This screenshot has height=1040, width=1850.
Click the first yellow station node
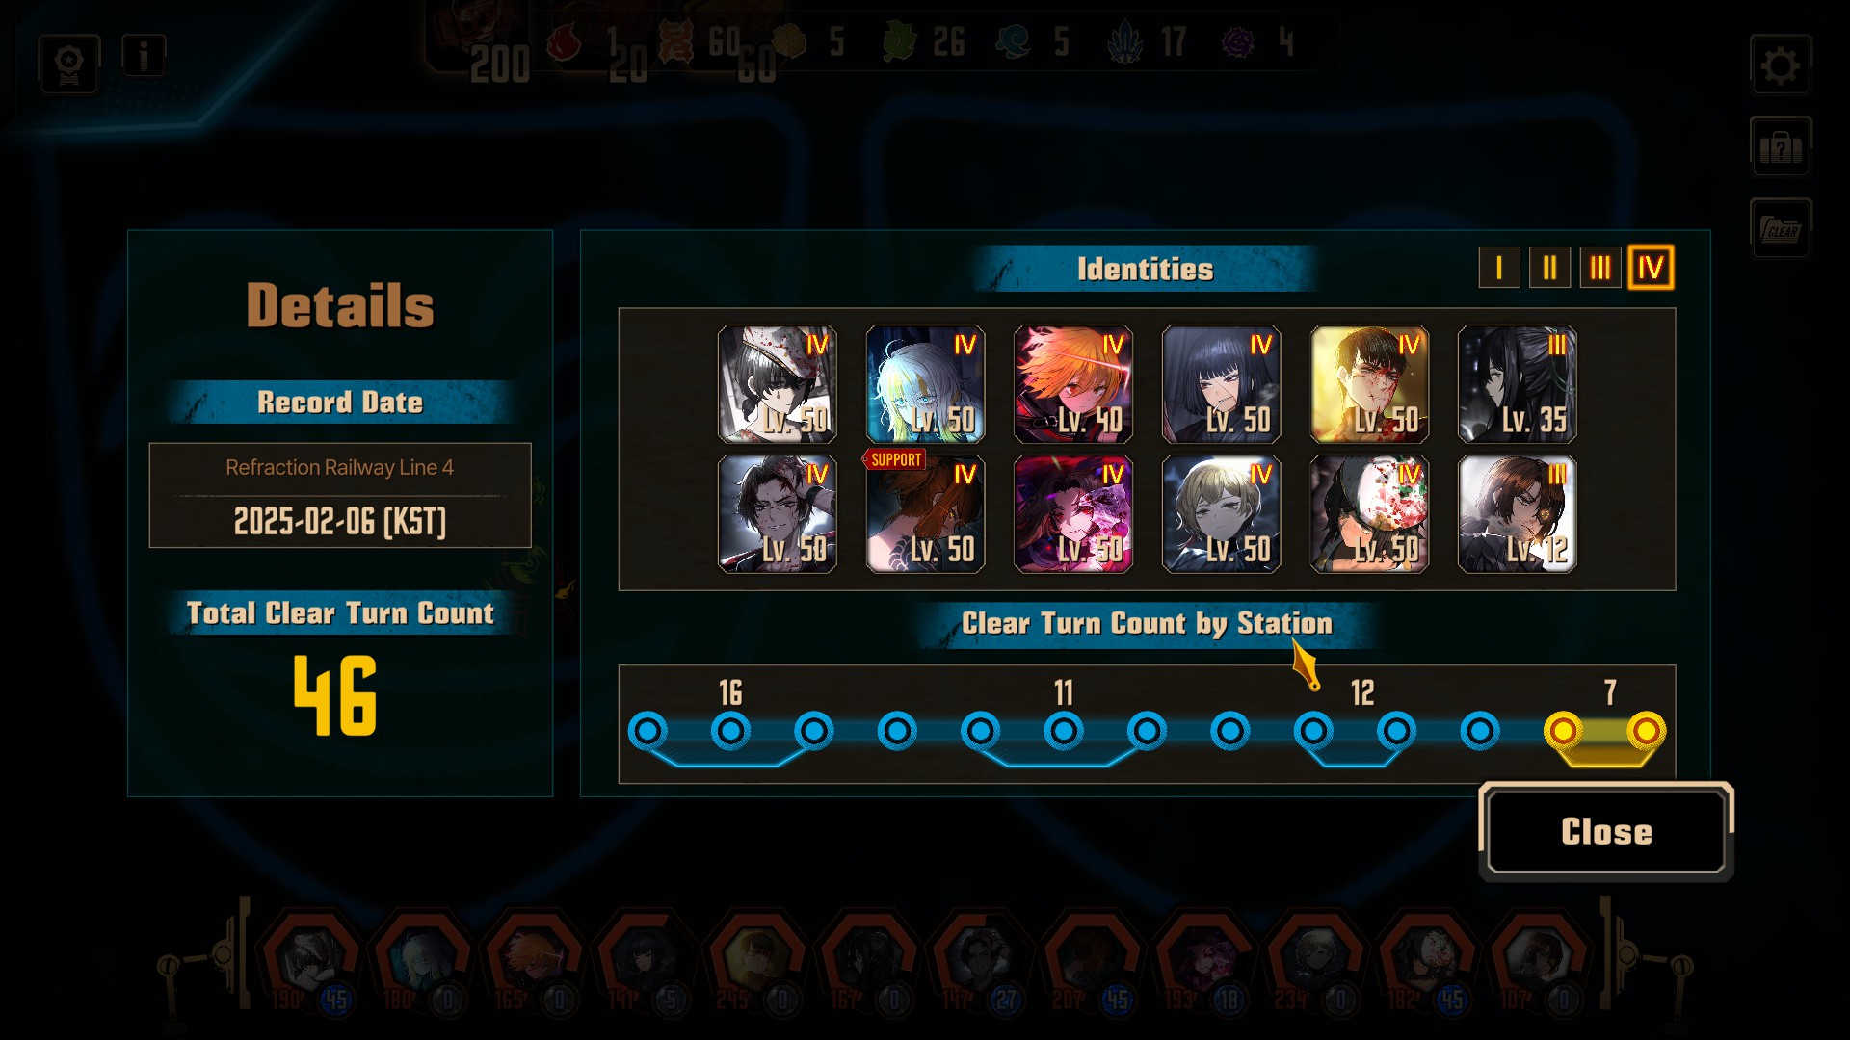1563,731
